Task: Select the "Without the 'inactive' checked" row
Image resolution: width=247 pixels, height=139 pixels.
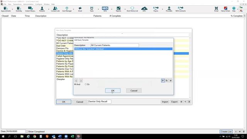Action: [123, 49]
